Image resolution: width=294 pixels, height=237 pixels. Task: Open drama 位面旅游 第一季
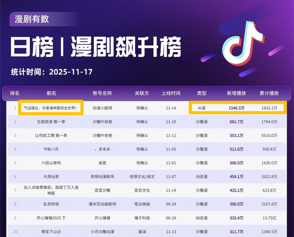pyautogui.click(x=51, y=122)
